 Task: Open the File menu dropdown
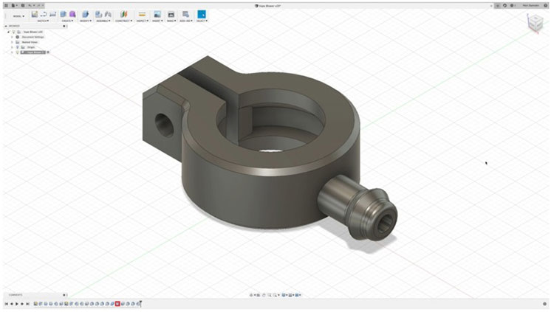[x=14, y=5]
